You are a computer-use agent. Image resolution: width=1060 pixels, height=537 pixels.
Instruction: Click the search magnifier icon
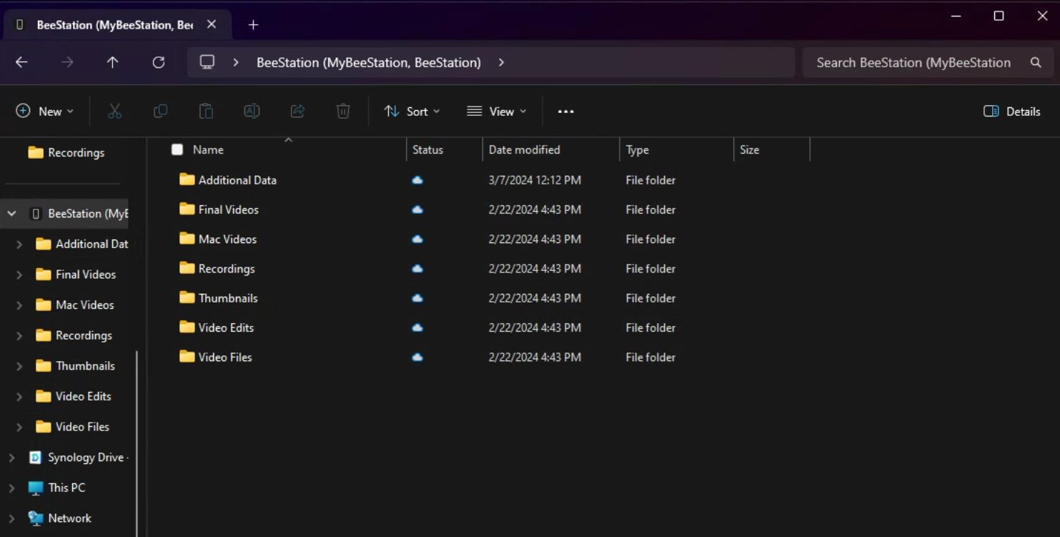[x=1036, y=62]
